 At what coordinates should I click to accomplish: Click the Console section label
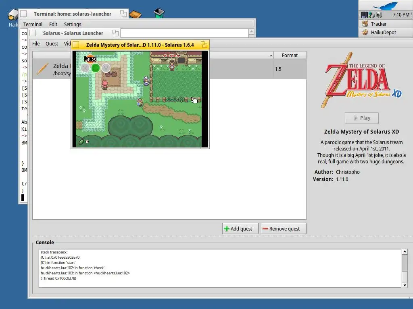[x=45, y=243]
